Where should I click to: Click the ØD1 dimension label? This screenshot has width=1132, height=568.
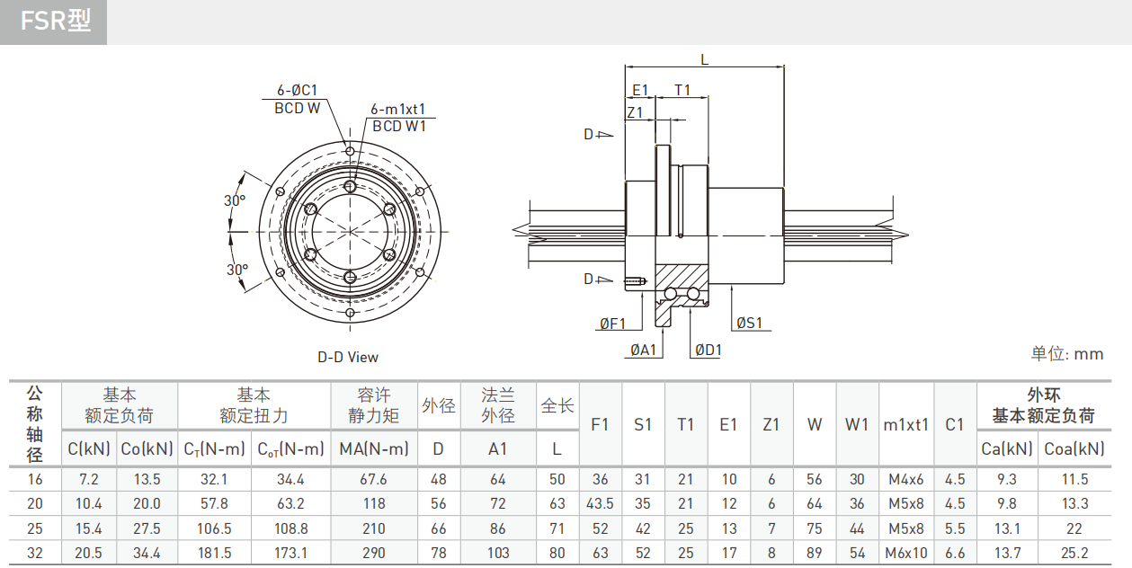[x=708, y=350]
